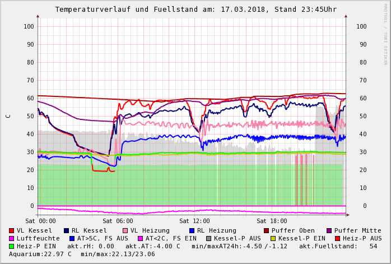The width and height of the screenshot is (391, 264).
Task: Select the magenta Luftfeuchte legend swatch
Action: pos(12,239)
